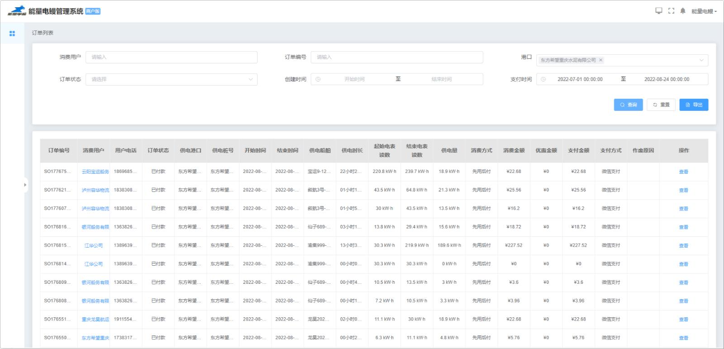Open 云阳宝运船务 user link
The height and width of the screenshot is (349, 724).
click(95, 172)
